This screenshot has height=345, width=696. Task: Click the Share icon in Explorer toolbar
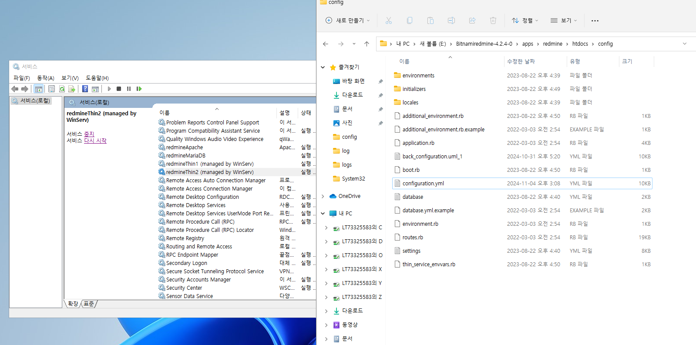[x=472, y=20]
